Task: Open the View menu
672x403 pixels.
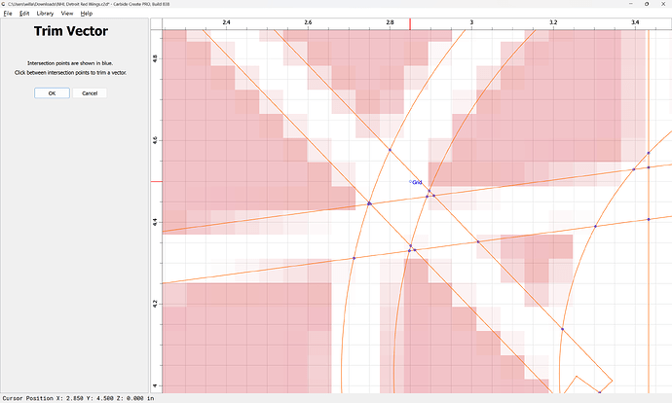Action: pos(67,14)
